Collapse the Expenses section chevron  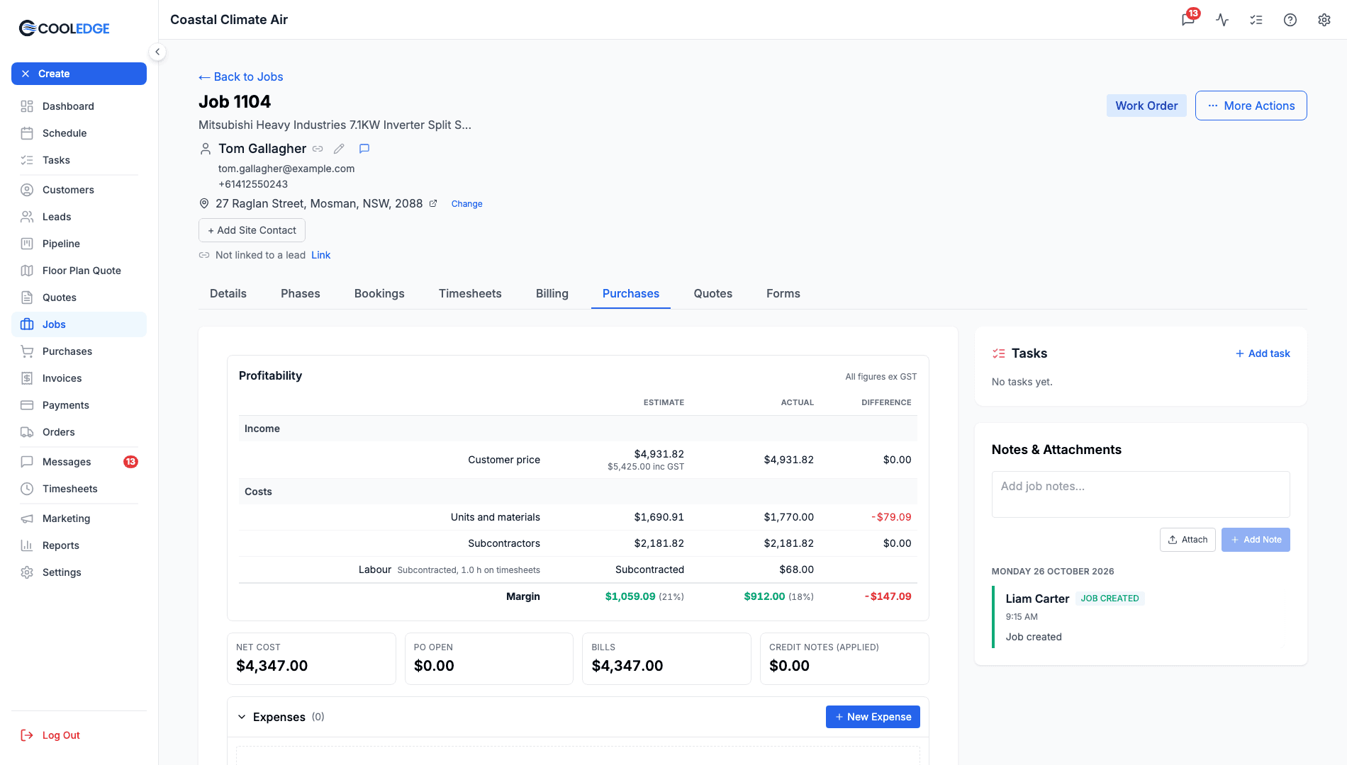242,717
